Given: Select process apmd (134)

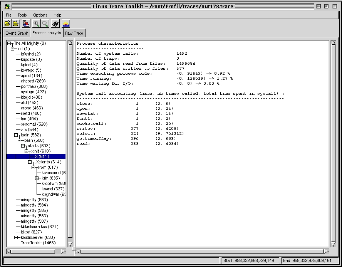Looking at the screenshot, I should [32, 76].
